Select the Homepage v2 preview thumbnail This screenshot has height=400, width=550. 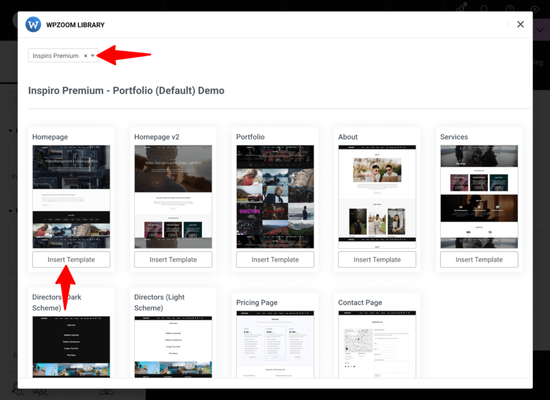(173, 196)
